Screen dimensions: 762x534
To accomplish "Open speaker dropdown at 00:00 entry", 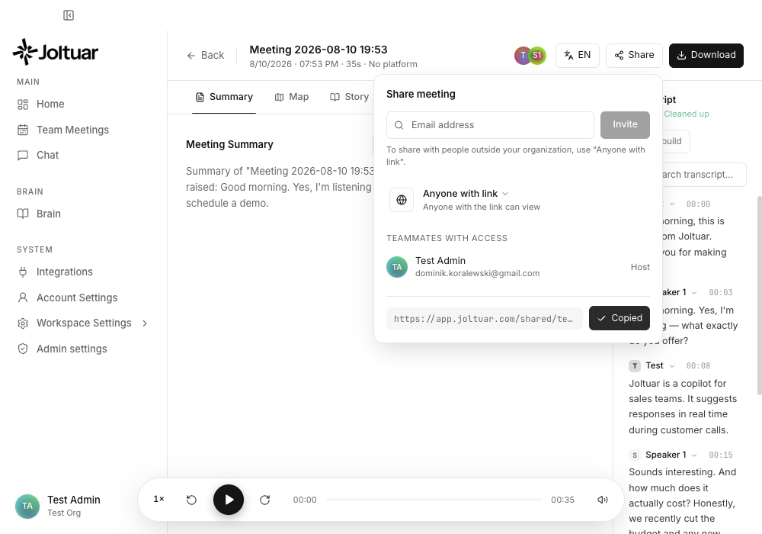I will coord(672,204).
